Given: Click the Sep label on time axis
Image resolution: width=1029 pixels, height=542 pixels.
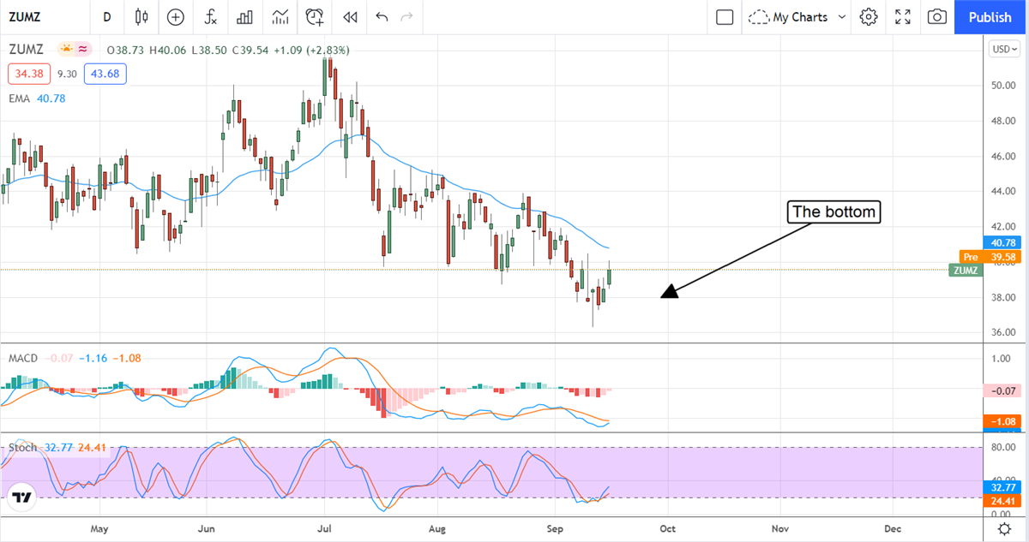Looking at the screenshot, I should [x=556, y=529].
